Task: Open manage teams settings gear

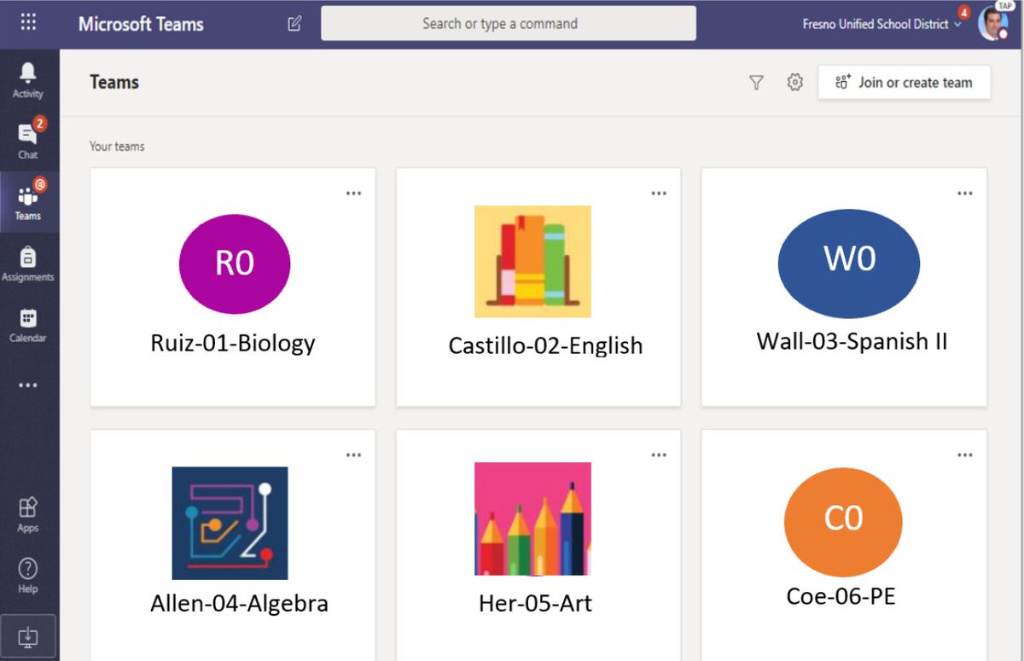Action: tap(795, 83)
